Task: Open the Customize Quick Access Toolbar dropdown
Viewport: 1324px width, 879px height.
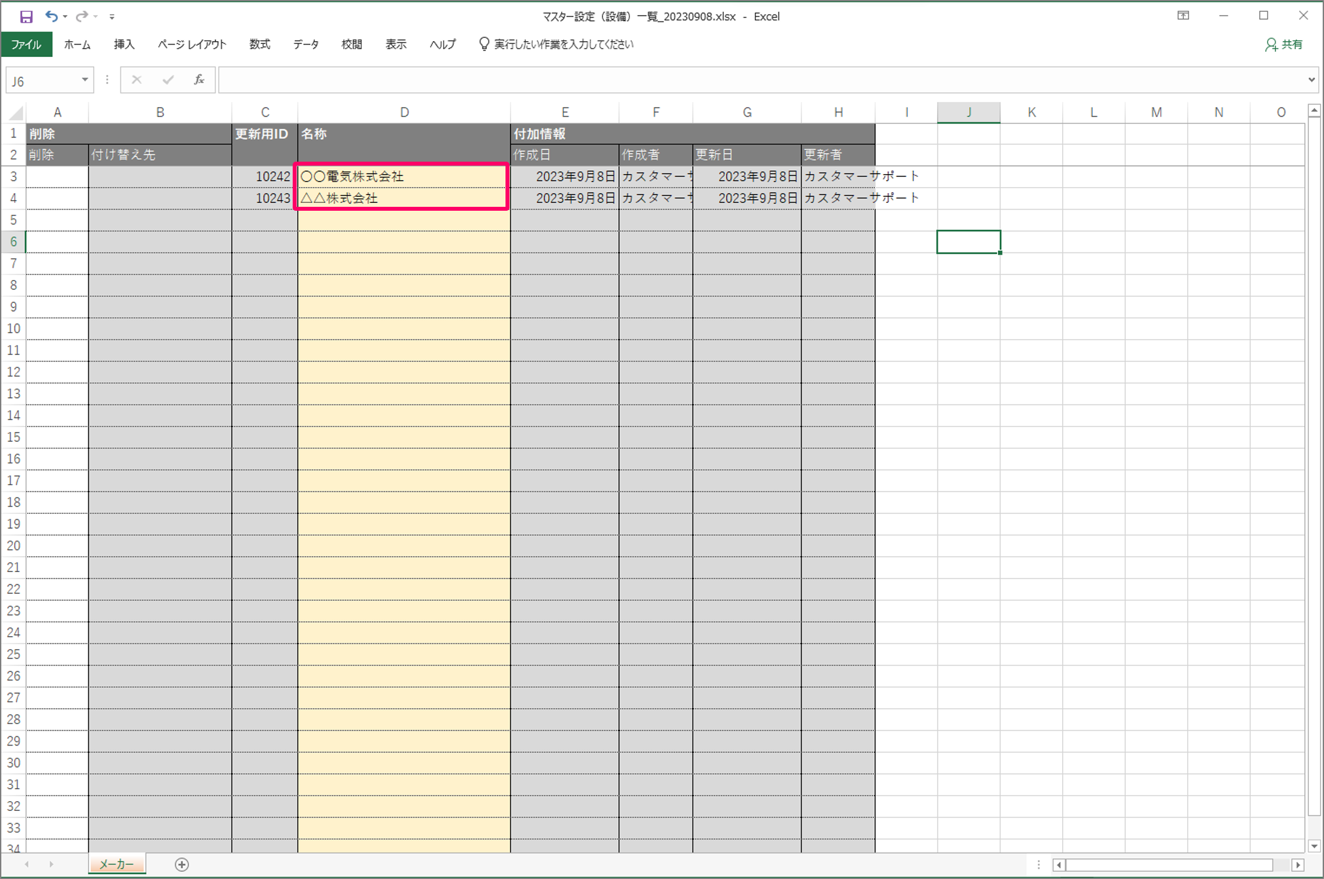Action: (112, 17)
